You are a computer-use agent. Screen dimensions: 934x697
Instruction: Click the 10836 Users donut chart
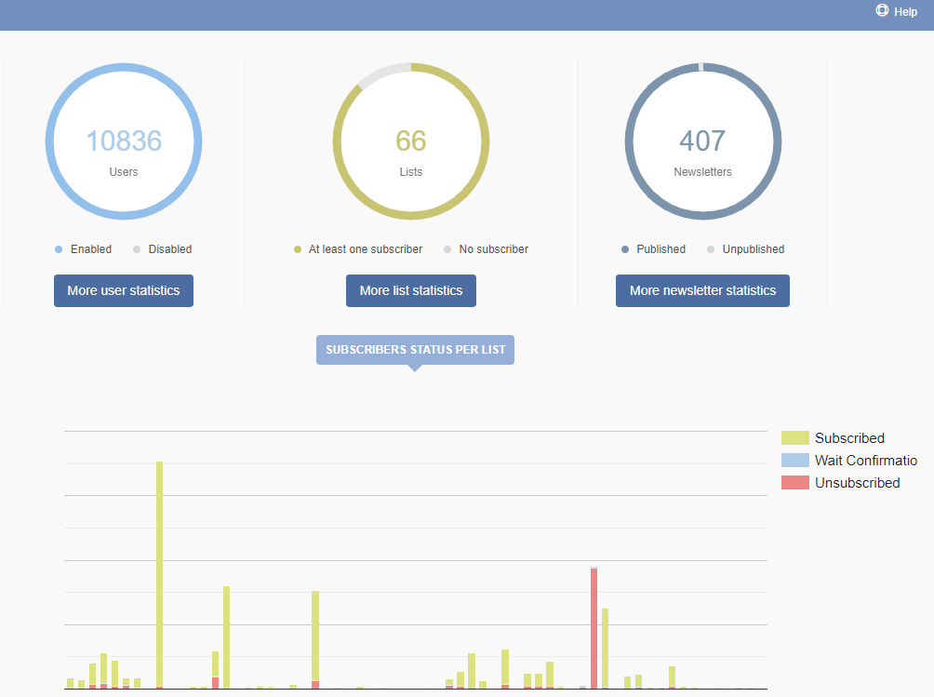124,141
